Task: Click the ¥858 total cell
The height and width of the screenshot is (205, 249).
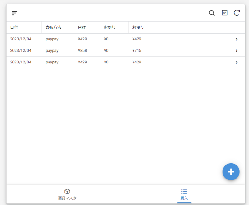Action: [x=82, y=51]
